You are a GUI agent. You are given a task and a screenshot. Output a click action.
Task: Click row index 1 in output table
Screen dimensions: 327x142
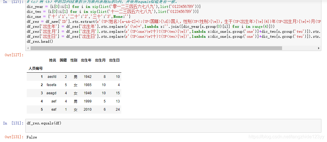42,77
